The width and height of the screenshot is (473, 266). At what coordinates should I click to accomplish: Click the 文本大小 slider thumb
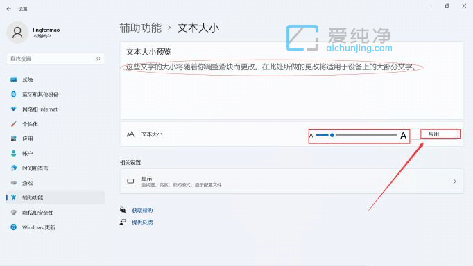tap(332, 135)
